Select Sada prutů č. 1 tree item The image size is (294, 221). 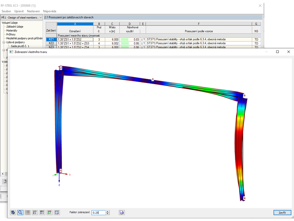20,46
